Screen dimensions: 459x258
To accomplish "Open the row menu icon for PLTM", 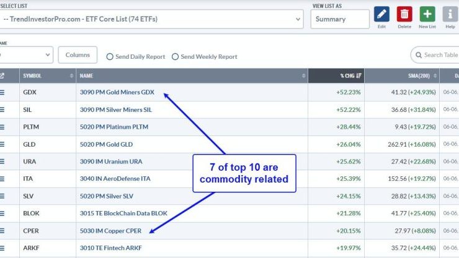I will tap(2, 127).
